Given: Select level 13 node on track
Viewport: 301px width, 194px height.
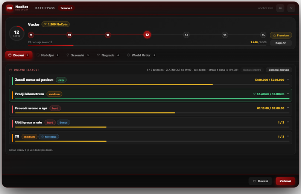Looking at the screenshot, I should 186,35.
